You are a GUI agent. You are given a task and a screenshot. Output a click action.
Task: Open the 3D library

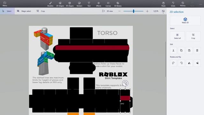118,4
